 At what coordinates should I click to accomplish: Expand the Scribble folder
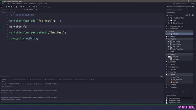[167, 62]
